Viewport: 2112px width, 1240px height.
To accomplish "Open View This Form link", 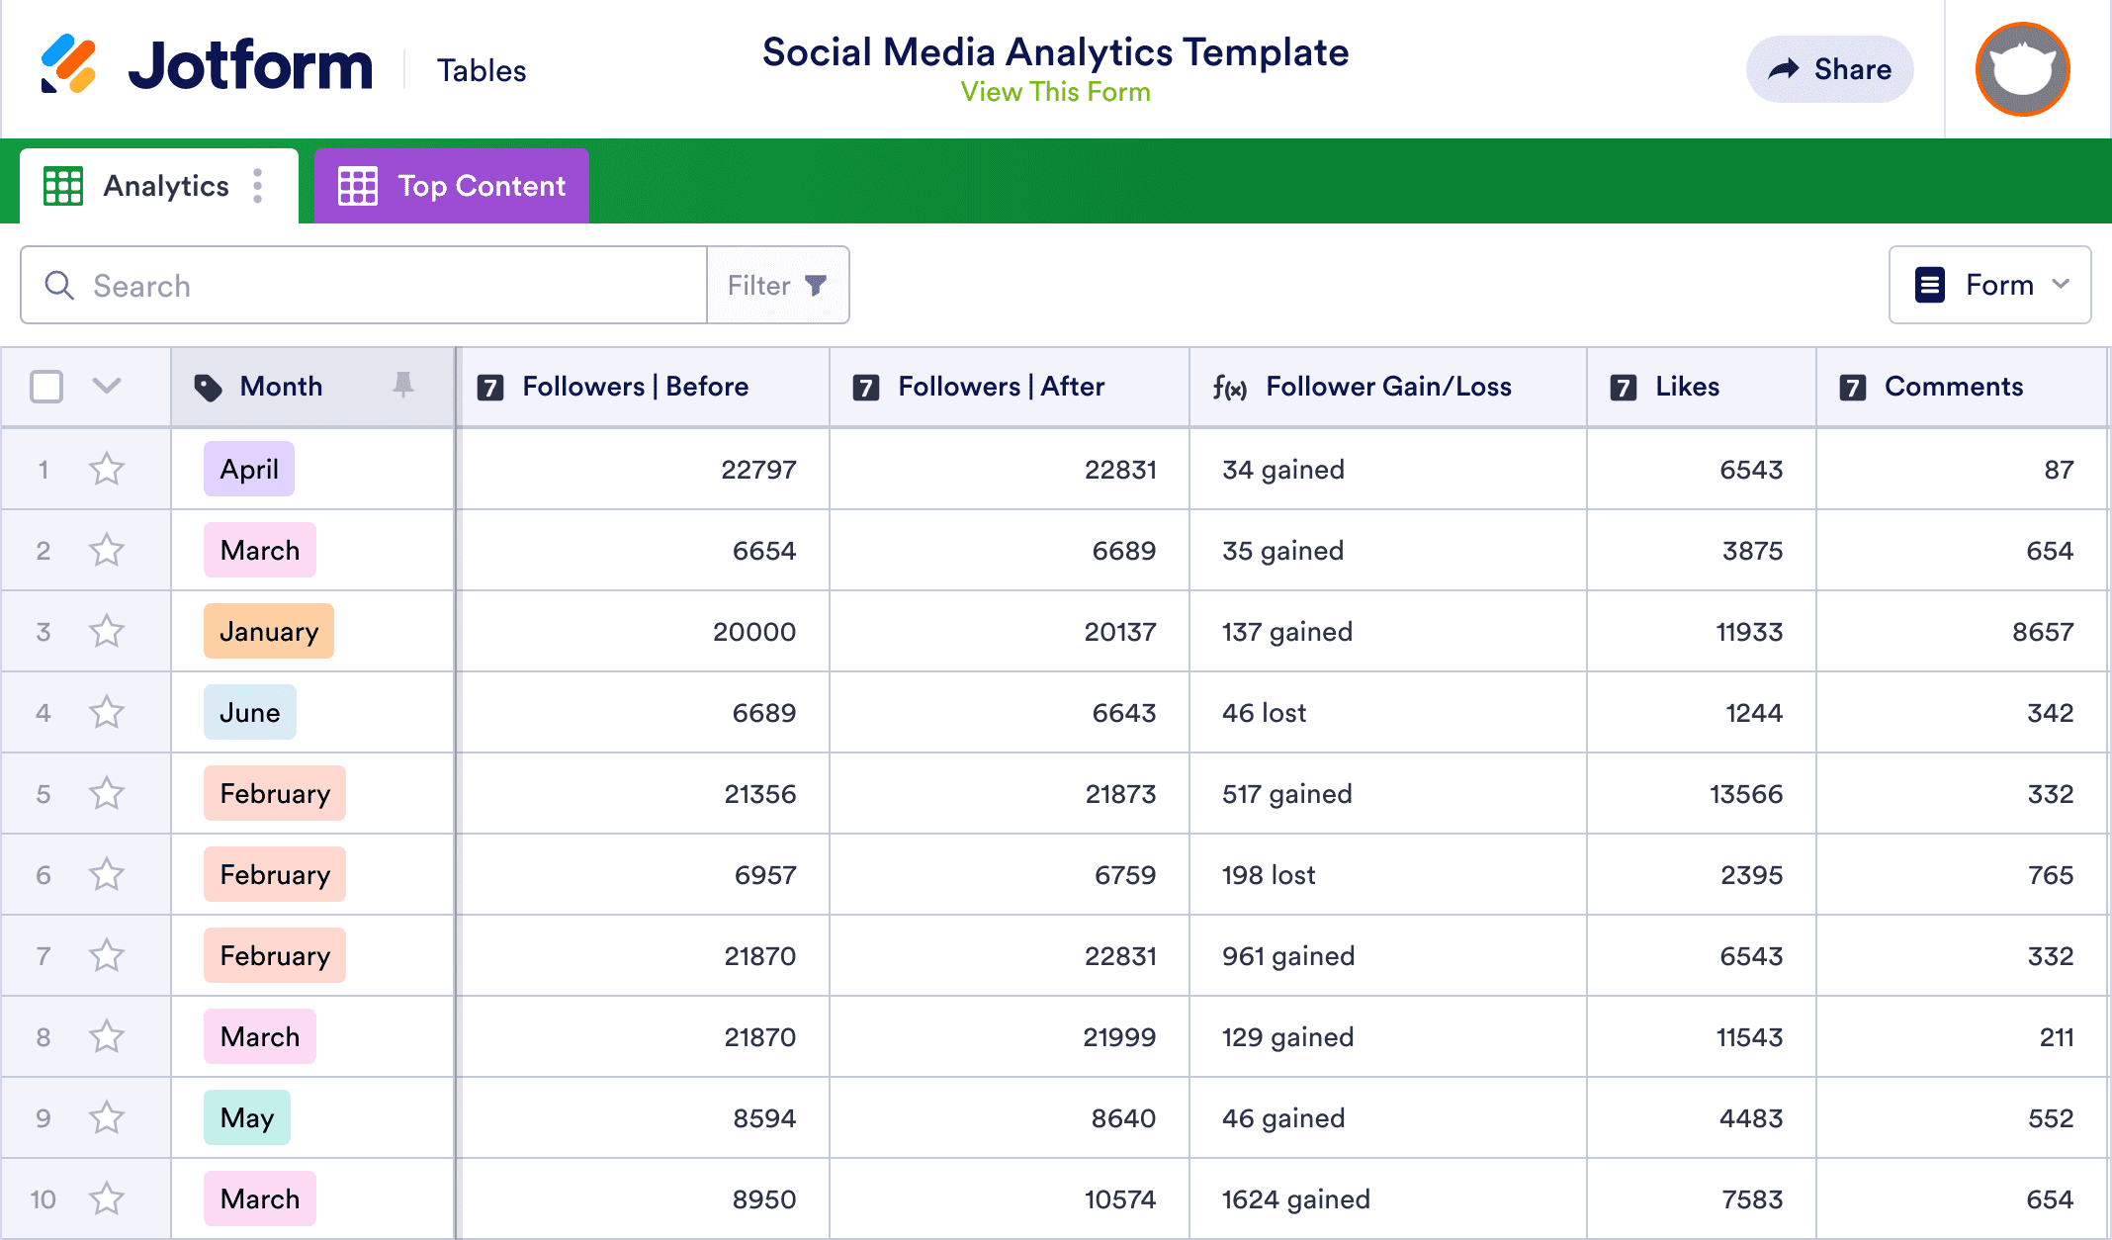I will 1055,92.
